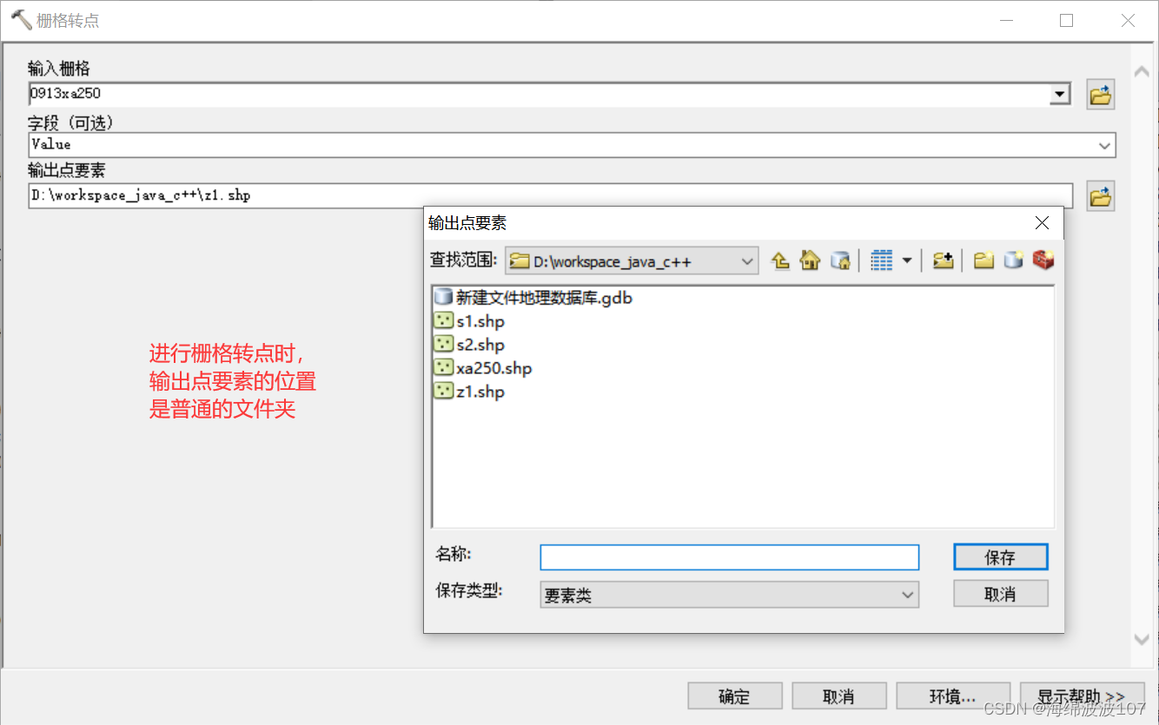The height and width of the screenshot is (725, 1159).
Task: Click 取消 button in save dialog
Action: click(1000, 594)
